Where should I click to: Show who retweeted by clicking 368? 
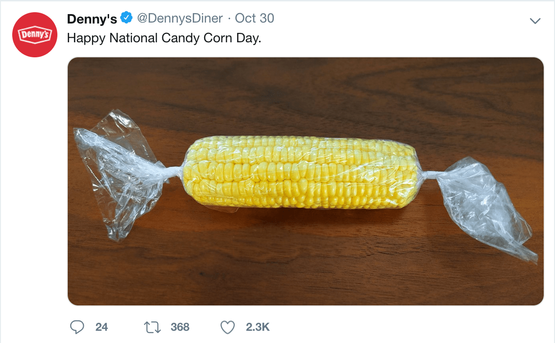(179, 327)
